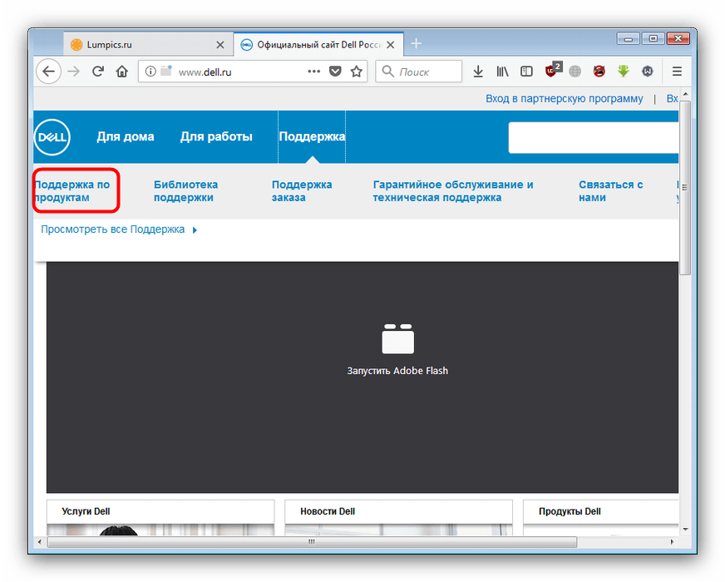The width and height of the screenshot is (725, 582).
Task: Open the Downloads panel
Action: pos(478,72)
